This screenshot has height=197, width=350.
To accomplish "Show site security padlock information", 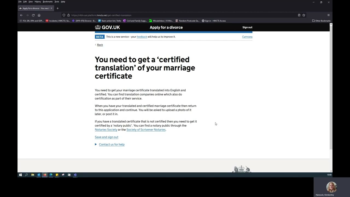I will [x=68, y=15].
